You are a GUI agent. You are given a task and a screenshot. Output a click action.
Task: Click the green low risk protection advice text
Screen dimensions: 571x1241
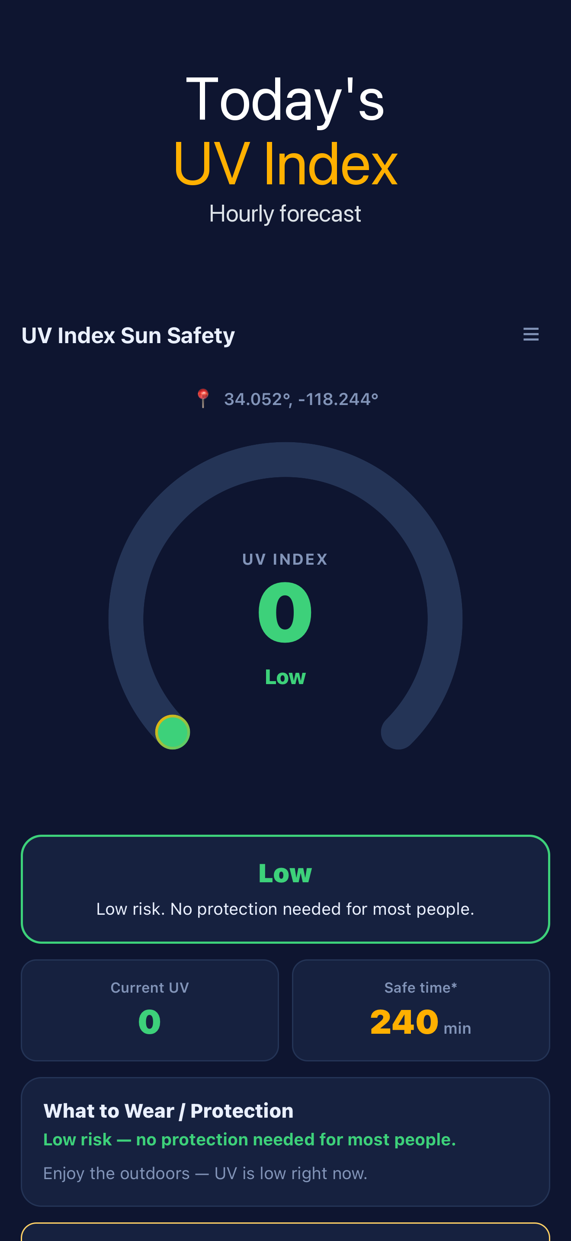(250, 1139)
